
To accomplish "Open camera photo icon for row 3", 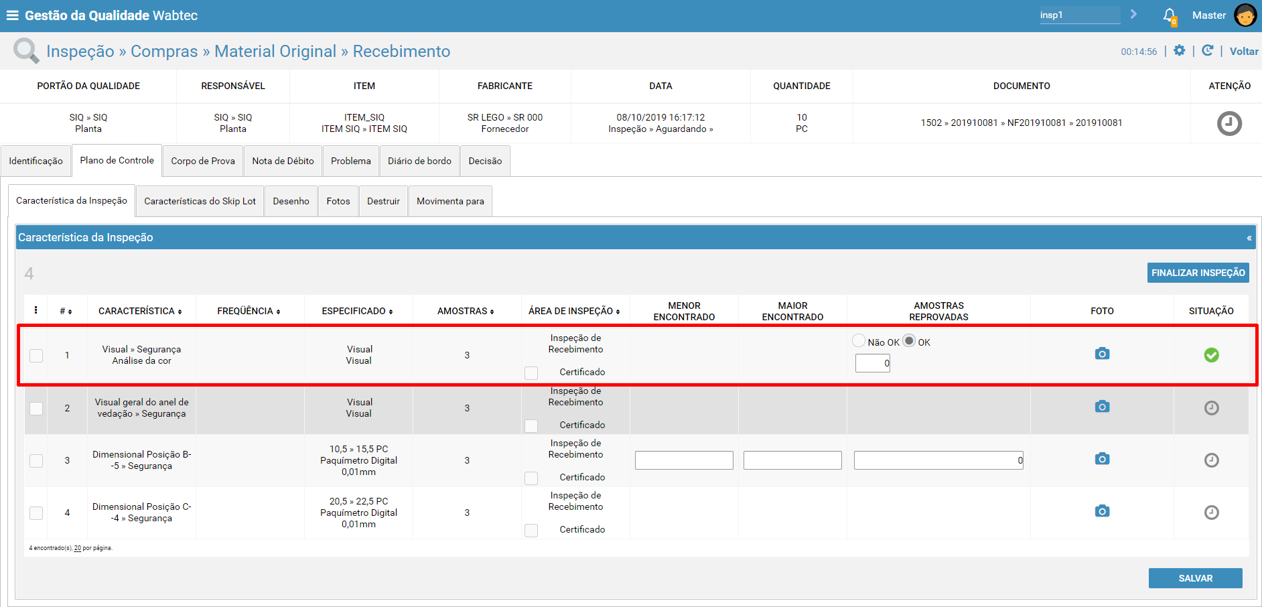I will 1102,459.
